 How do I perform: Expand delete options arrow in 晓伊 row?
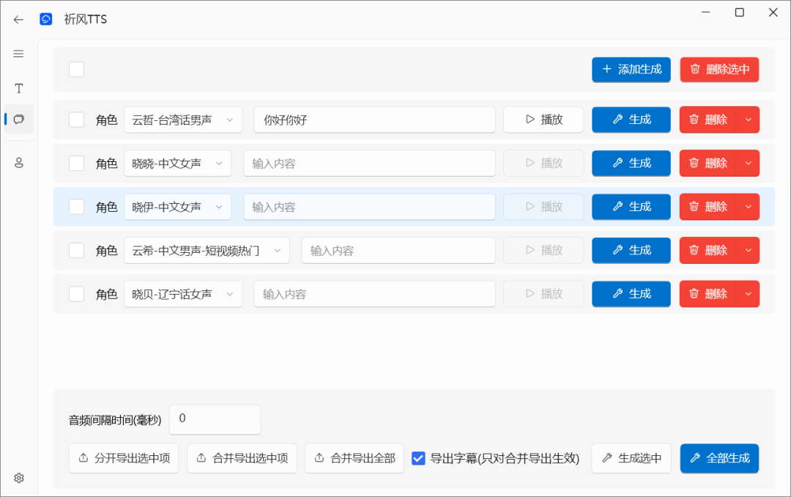[748, 207]
